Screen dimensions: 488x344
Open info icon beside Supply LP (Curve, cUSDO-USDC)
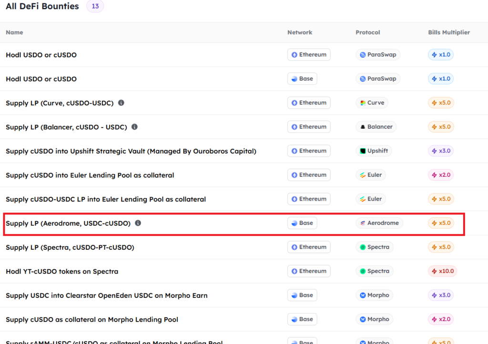pyautogui.click(x=121, y=102)
